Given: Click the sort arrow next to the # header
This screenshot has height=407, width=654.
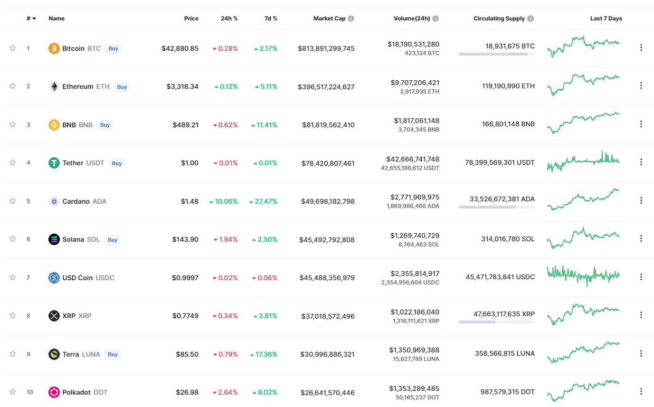Looking at the screenshot, I should tap(34, 19).
